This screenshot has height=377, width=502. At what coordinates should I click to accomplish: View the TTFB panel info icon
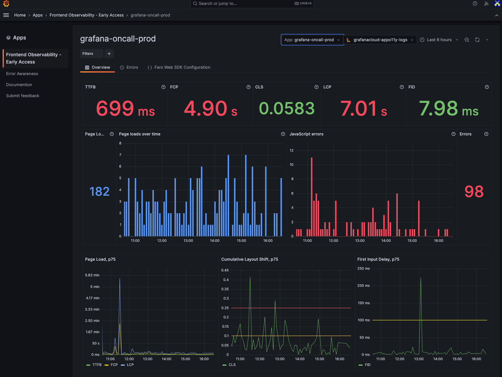point(163,87)
